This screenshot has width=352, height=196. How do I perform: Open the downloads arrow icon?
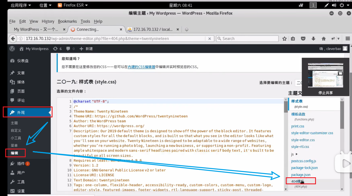(x=313, y=38)
